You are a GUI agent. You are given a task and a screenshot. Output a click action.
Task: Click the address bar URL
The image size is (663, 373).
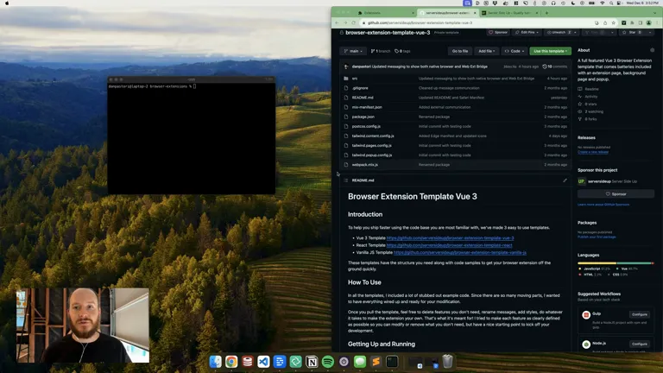(420, 22)
